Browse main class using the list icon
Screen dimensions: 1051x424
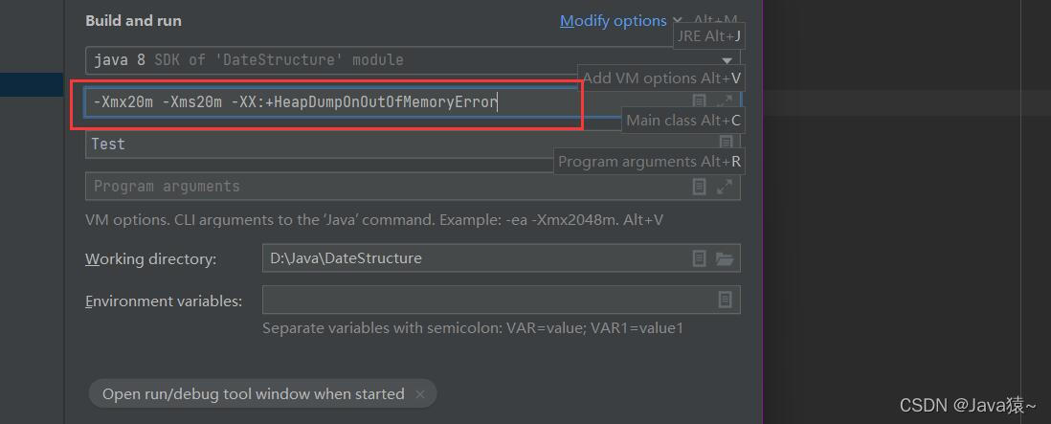(x=726, y=144)
